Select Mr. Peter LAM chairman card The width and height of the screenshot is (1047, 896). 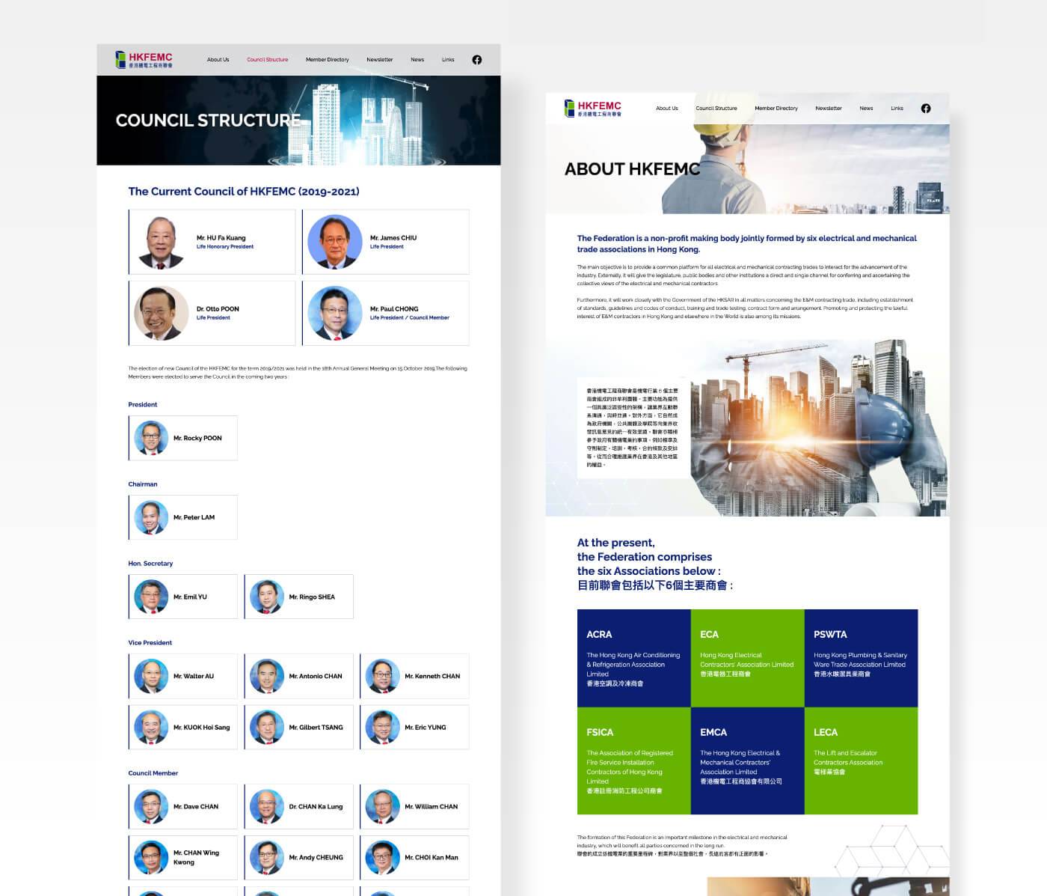tap(183, 517)
